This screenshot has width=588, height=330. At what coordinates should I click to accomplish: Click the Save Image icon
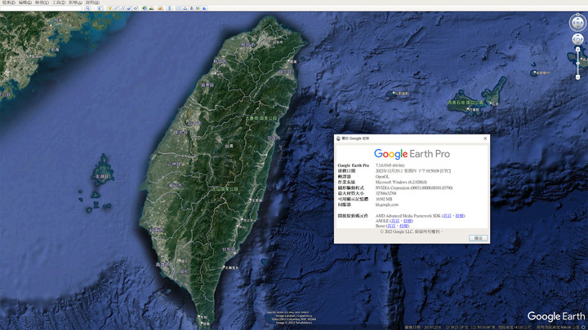[191, 8]
